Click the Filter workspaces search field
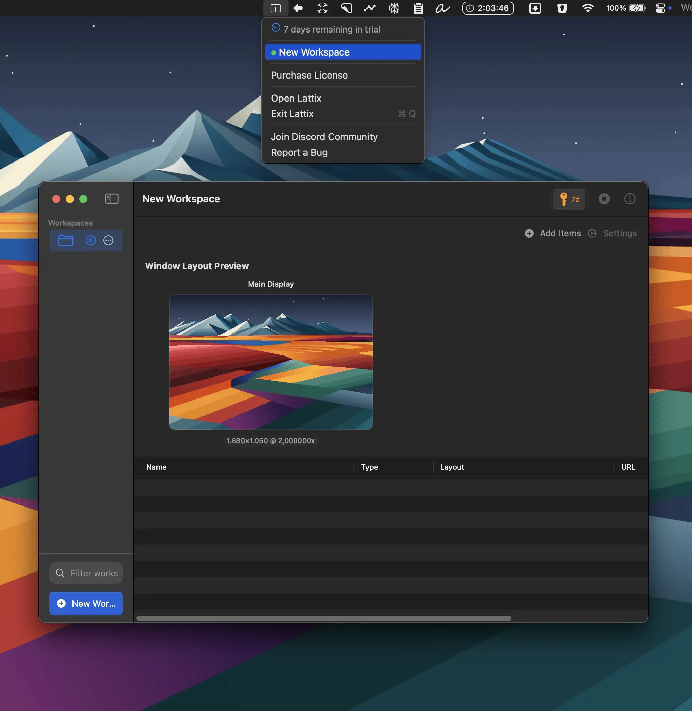 tap(86, 573)
